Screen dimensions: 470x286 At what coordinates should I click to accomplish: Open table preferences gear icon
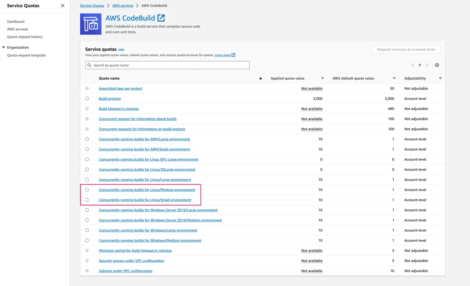[x=437, y=65]
